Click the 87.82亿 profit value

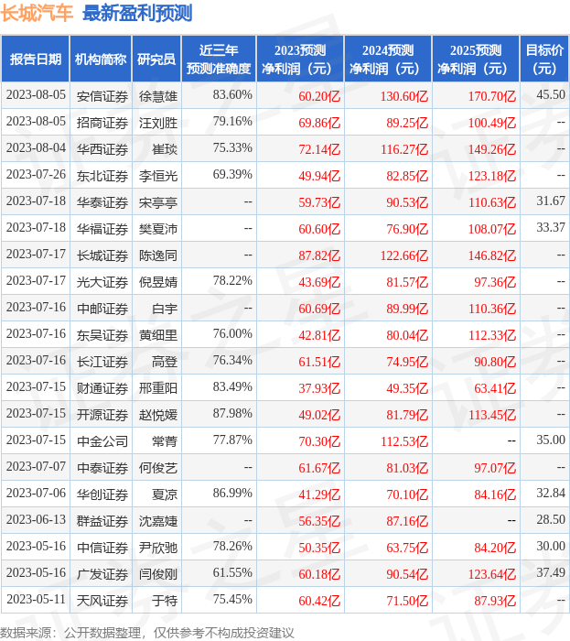pyautogui.click(x=319, y=255)
